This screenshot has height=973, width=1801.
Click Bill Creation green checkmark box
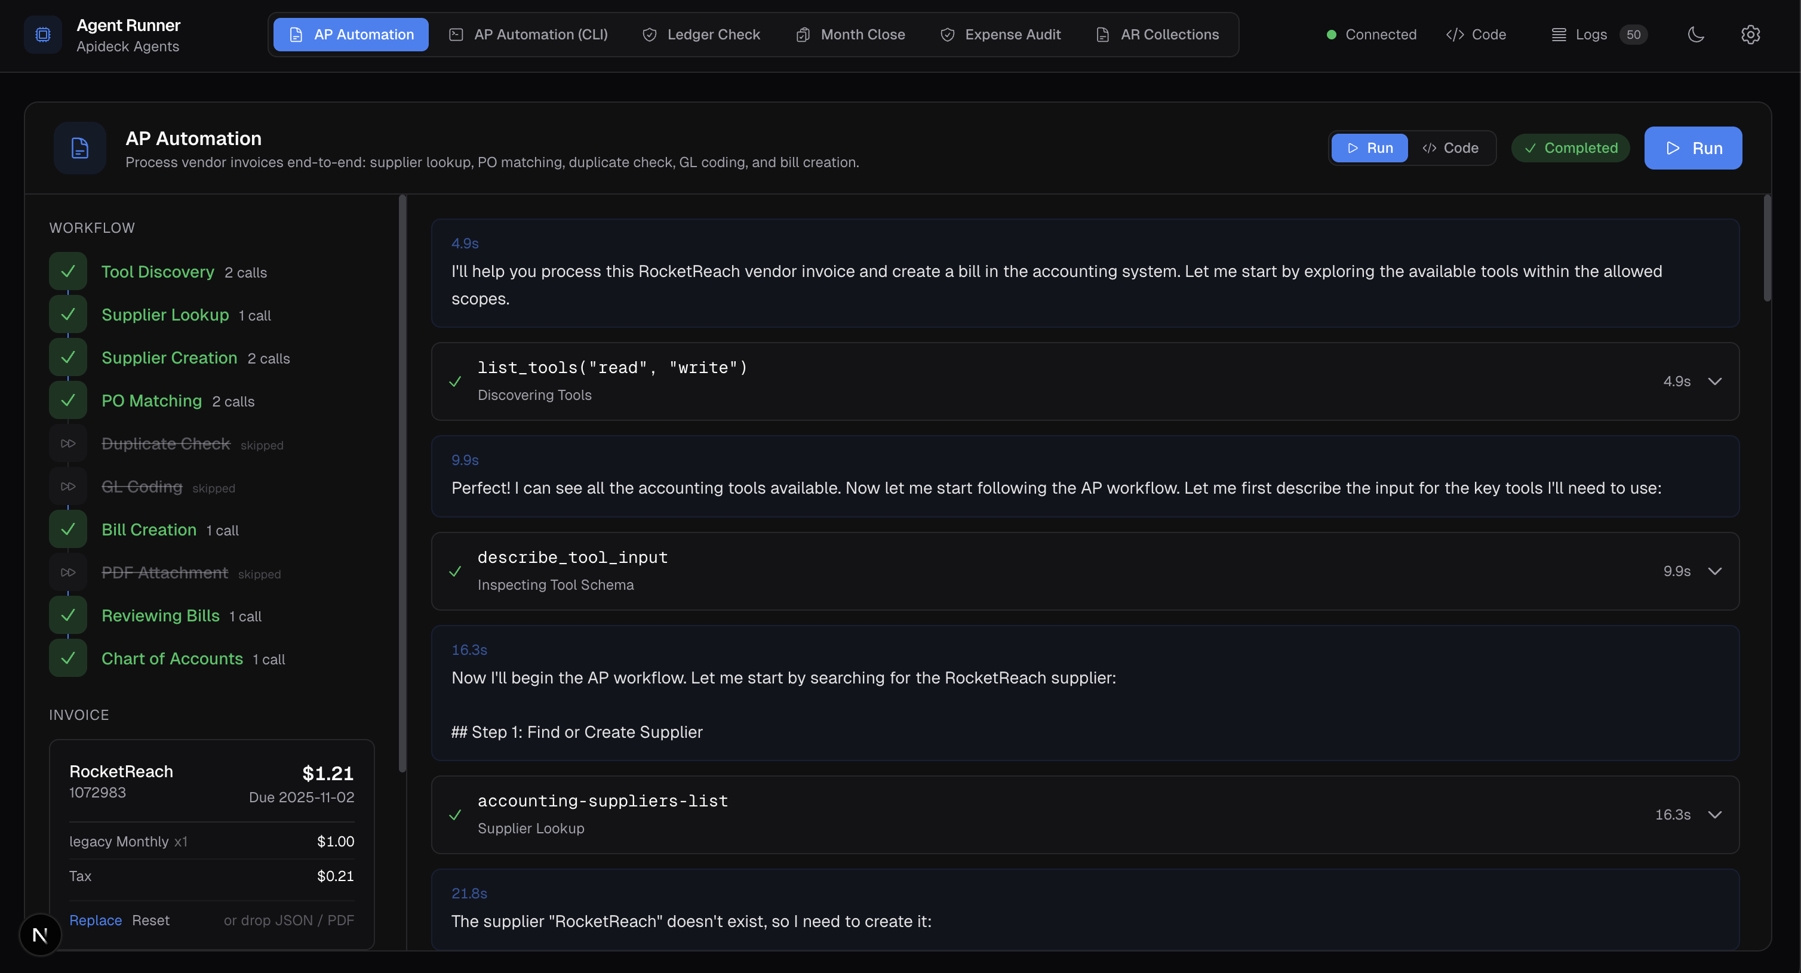(68, 529)
